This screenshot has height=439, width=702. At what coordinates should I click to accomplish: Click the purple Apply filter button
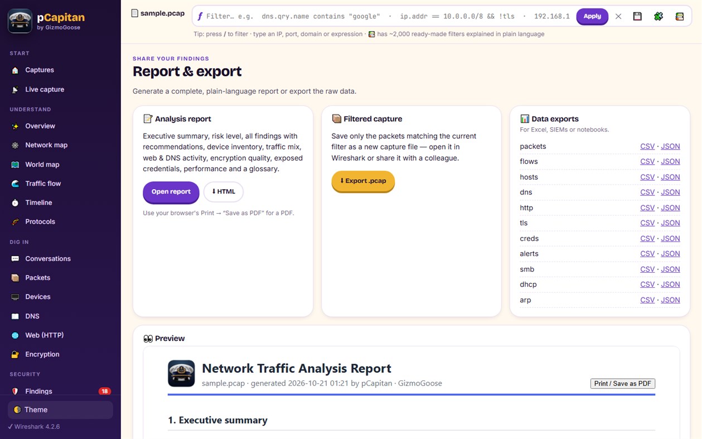[592, 16]
